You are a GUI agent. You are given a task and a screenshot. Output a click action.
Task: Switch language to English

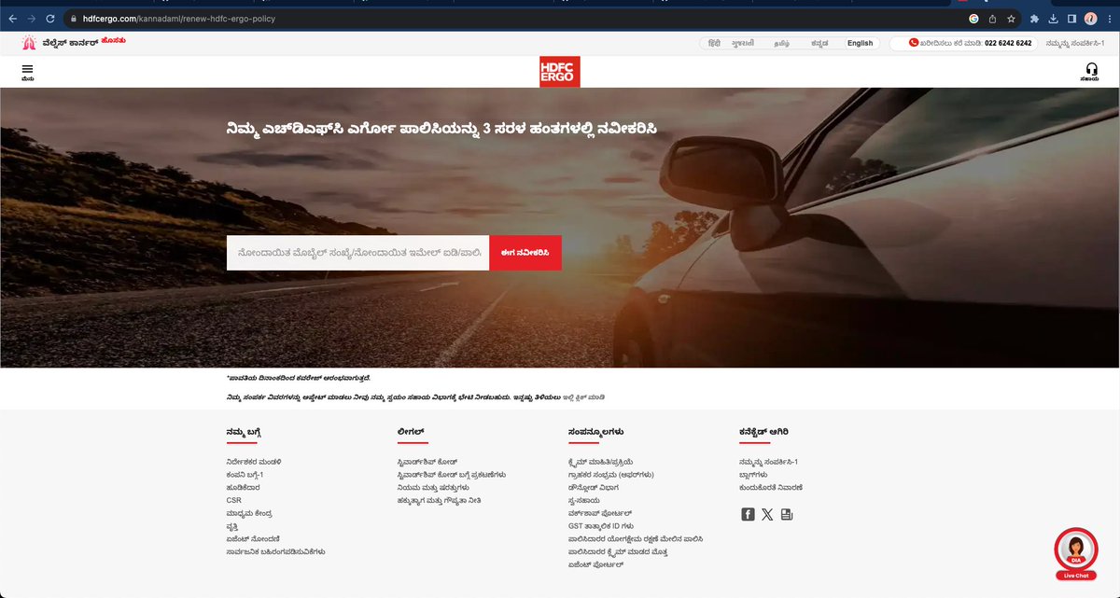pos(860,43)
